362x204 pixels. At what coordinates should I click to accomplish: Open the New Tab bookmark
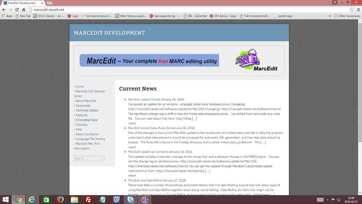23,16
